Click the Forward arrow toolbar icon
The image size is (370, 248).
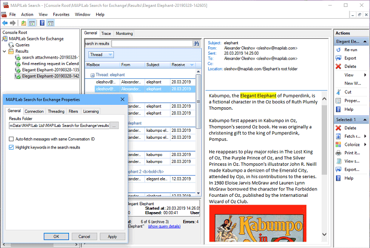[13, 23]
